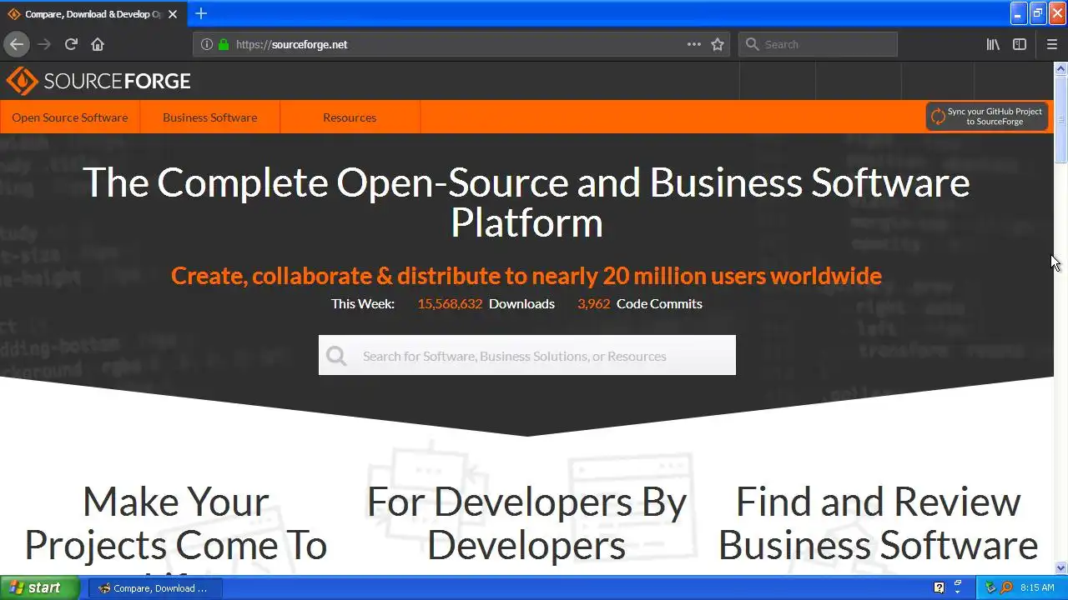The height and width of the screenshot is (600, 1068).
Task: Click 'Make Your Projects Come To' heading
Action: 175,523
